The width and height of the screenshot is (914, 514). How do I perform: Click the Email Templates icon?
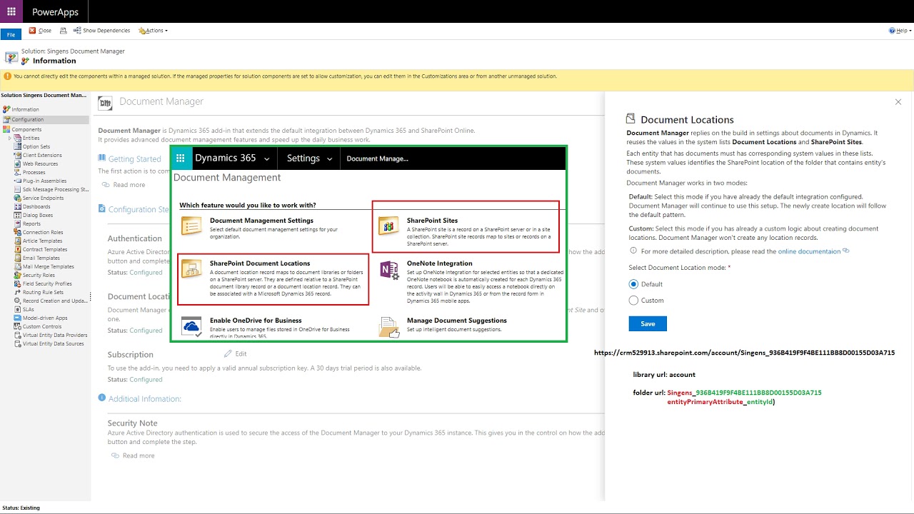(18, 258)
